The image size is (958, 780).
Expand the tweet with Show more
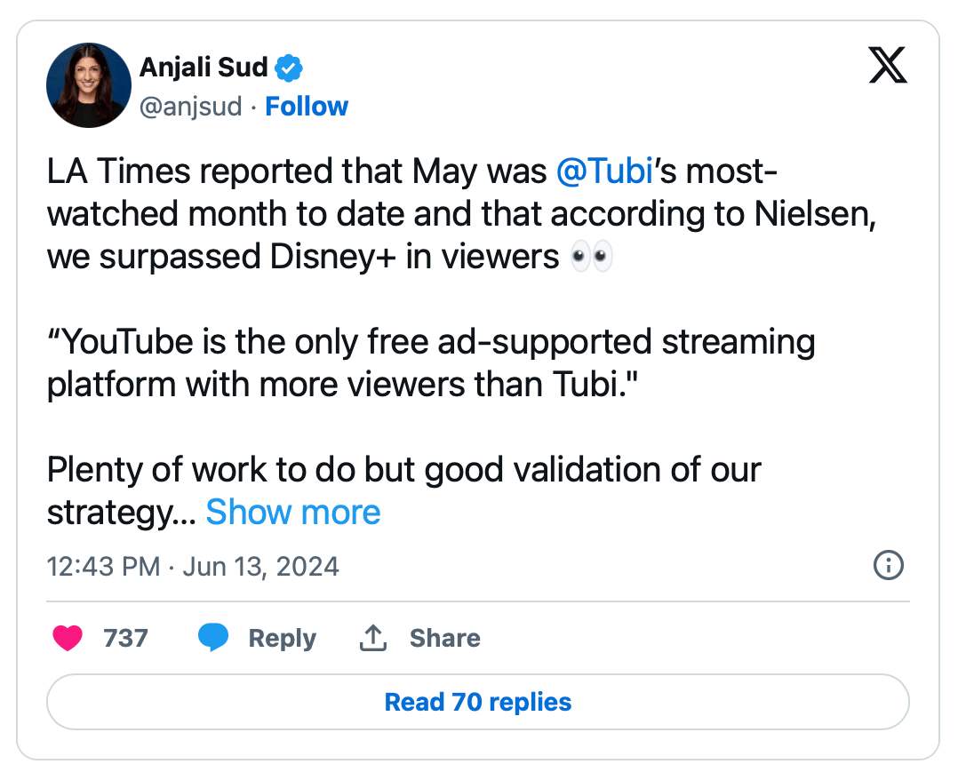[x=293, y=512]
